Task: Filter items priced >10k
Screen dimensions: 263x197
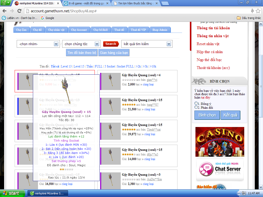Action: (x=153, y=66)
